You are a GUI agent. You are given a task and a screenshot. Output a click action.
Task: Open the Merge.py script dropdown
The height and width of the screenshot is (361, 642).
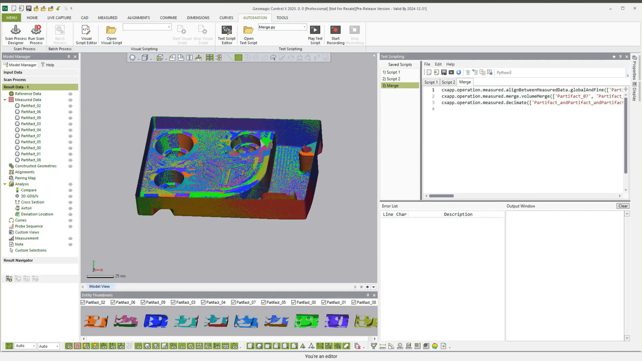[x=304, y=27]
